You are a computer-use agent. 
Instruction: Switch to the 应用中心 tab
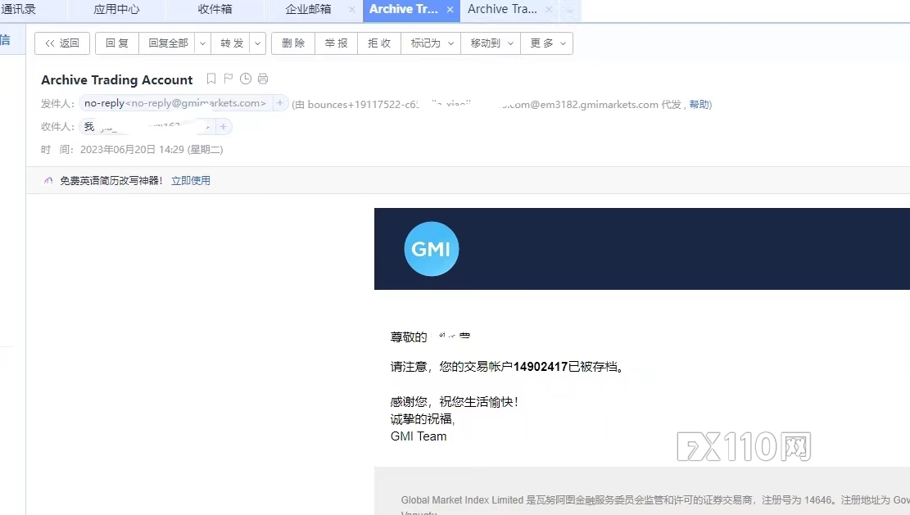[x=116, y=9]
